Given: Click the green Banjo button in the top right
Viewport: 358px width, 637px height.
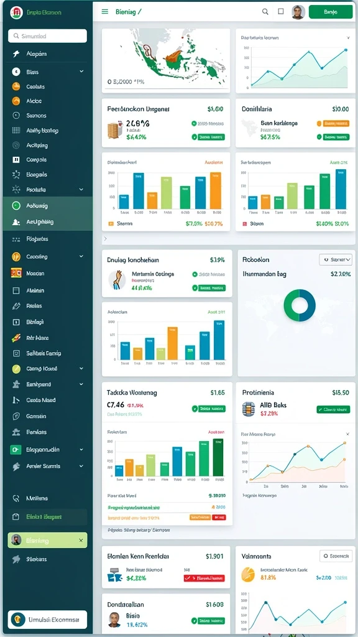Looking at the screenshot, I should point(331,12).
